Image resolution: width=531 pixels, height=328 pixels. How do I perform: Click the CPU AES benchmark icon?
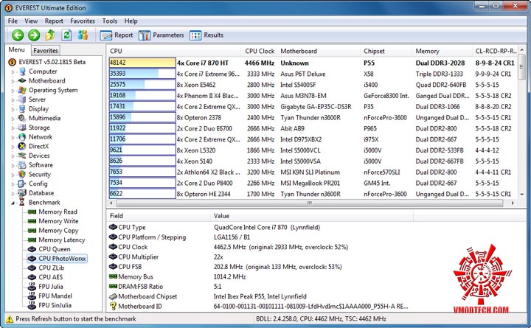(32, 277)
